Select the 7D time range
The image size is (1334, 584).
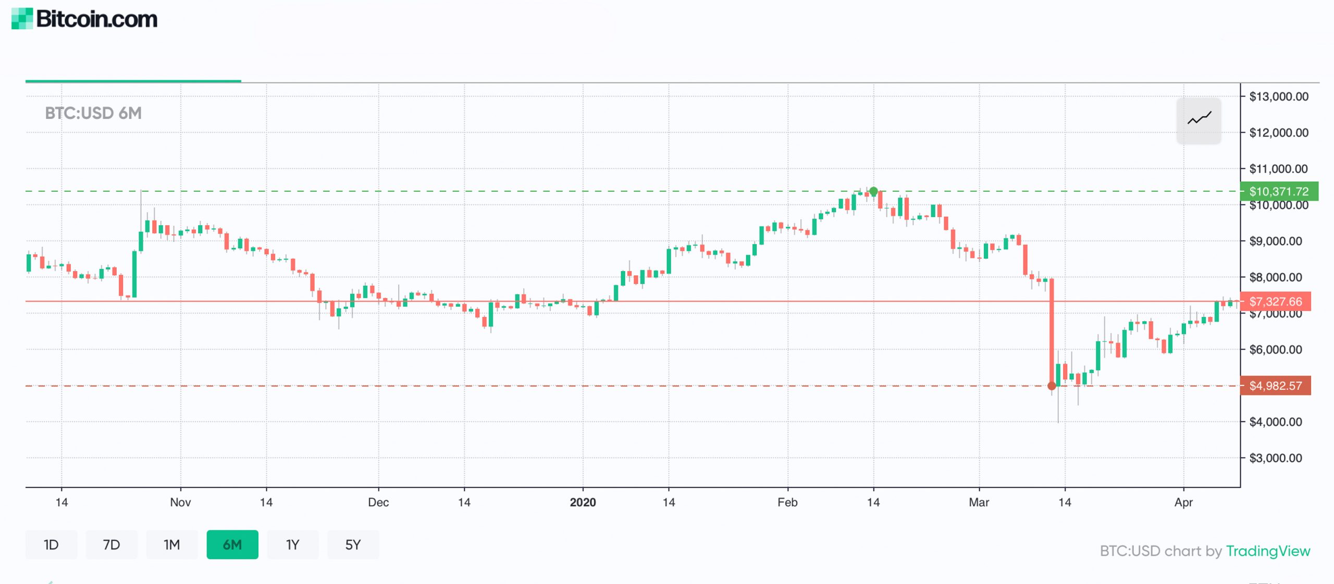pyautogui.click(x=112, y=545)
